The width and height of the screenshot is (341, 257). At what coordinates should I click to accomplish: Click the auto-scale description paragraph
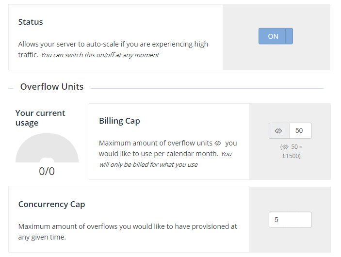[x=113, y=49]
